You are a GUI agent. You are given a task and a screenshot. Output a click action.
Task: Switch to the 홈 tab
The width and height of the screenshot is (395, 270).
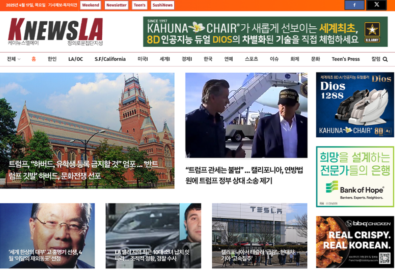coord(34,59)
